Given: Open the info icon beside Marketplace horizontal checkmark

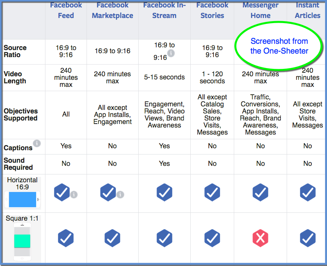Looking at the screenshot, I should click(x=120, y=194).
